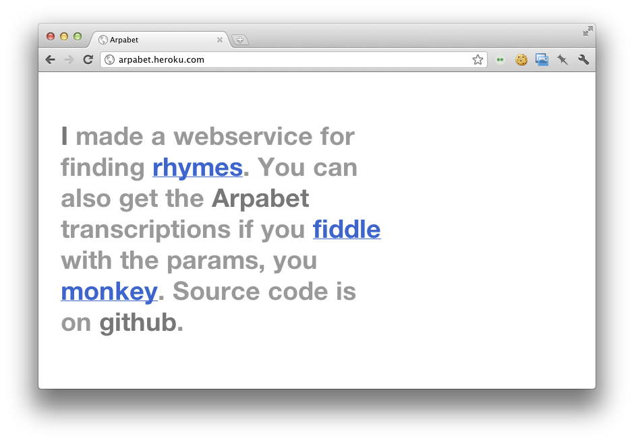
Task: Open the green eyes extension
Action: coord(500,60)
